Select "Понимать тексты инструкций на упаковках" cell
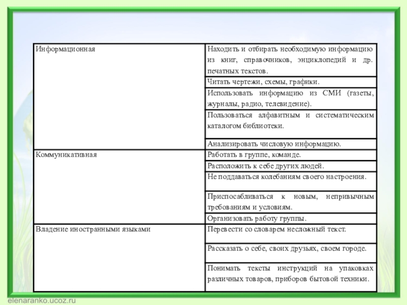 [x=290, y=277]
